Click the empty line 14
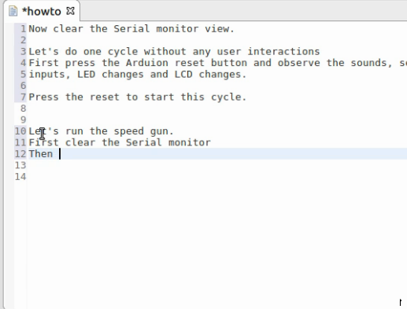Screen dimensions: 407x309 tap(216, 177)
